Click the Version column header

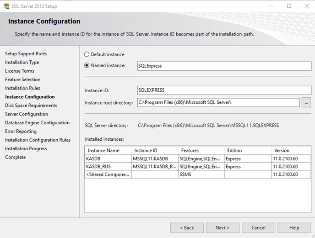[x=291, y=150]
